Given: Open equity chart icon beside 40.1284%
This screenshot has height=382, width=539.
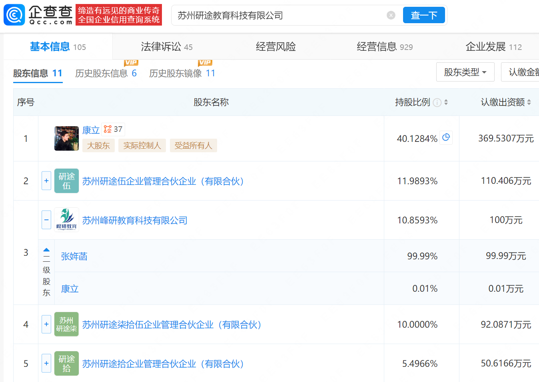Looking at the screenshot, I should [x=446, y=137].
